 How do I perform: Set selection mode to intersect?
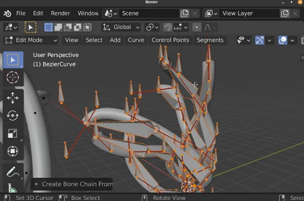point(87,27)
